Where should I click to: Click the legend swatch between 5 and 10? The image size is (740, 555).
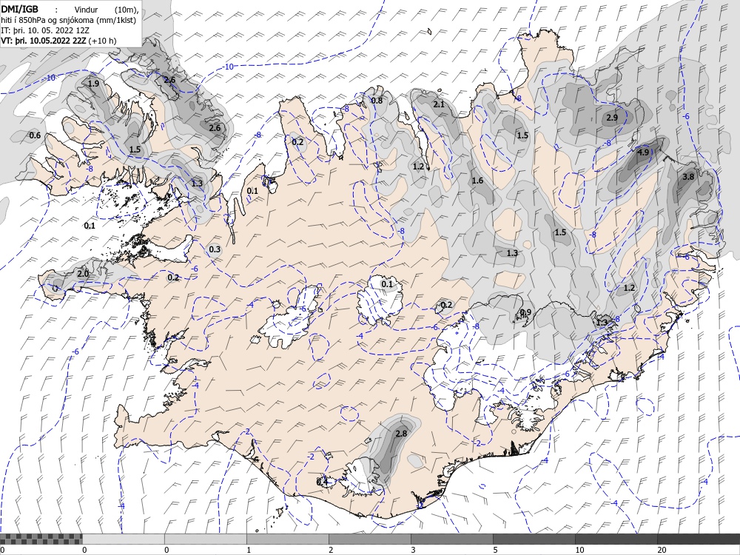tap(534, 539)
